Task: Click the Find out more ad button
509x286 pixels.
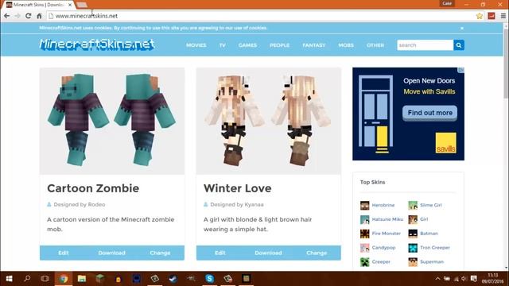Action: coord(429,113)
